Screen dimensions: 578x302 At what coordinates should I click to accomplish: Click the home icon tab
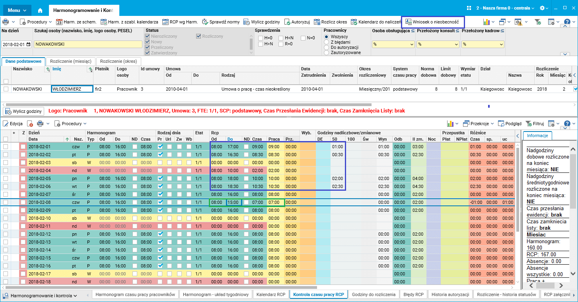(40, 10)
